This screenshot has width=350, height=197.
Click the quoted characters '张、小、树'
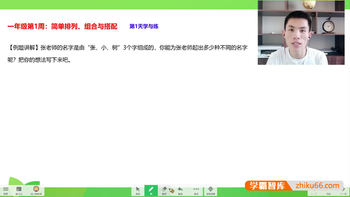click(x=104, y=48)
